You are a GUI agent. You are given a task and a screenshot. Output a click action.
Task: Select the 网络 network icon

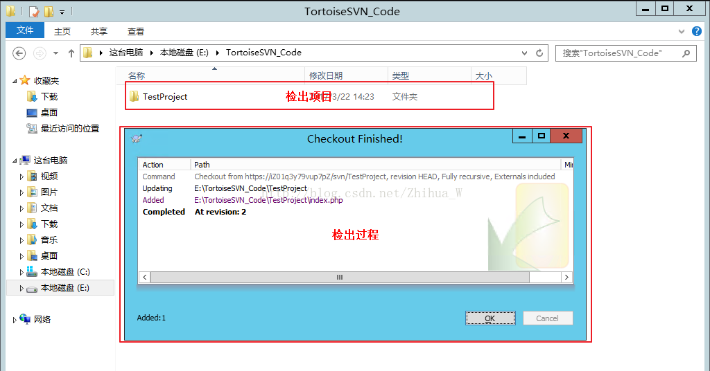coord(25,318)
